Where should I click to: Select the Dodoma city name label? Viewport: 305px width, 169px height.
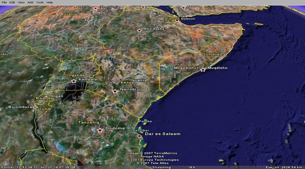click(115, 128)
